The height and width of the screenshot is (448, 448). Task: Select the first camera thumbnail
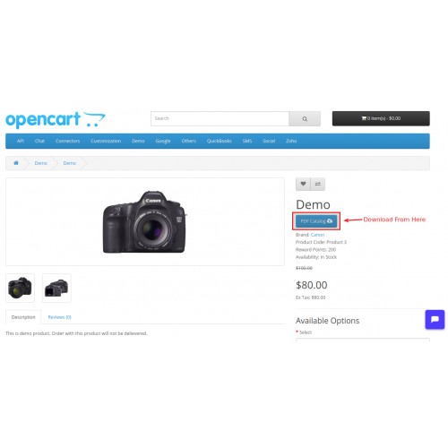coord(20,288)
